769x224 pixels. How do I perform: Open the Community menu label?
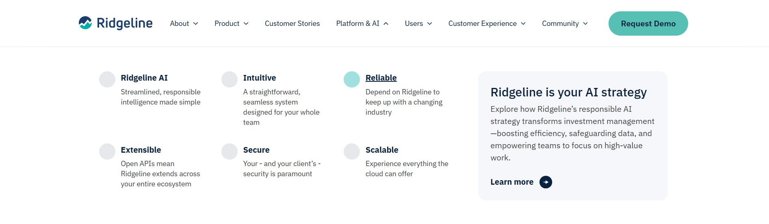(x=561, y=23)
